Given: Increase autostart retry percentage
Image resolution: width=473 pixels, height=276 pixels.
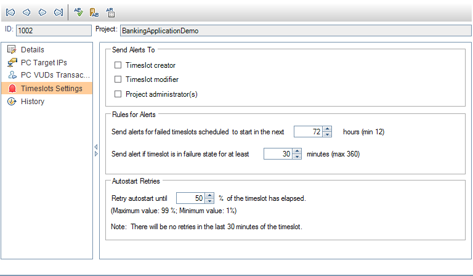Looking at the screenshot, I should [x=209, y=195].
